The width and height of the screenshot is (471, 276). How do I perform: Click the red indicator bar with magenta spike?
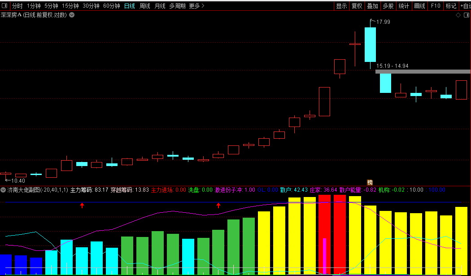[324, 235]
